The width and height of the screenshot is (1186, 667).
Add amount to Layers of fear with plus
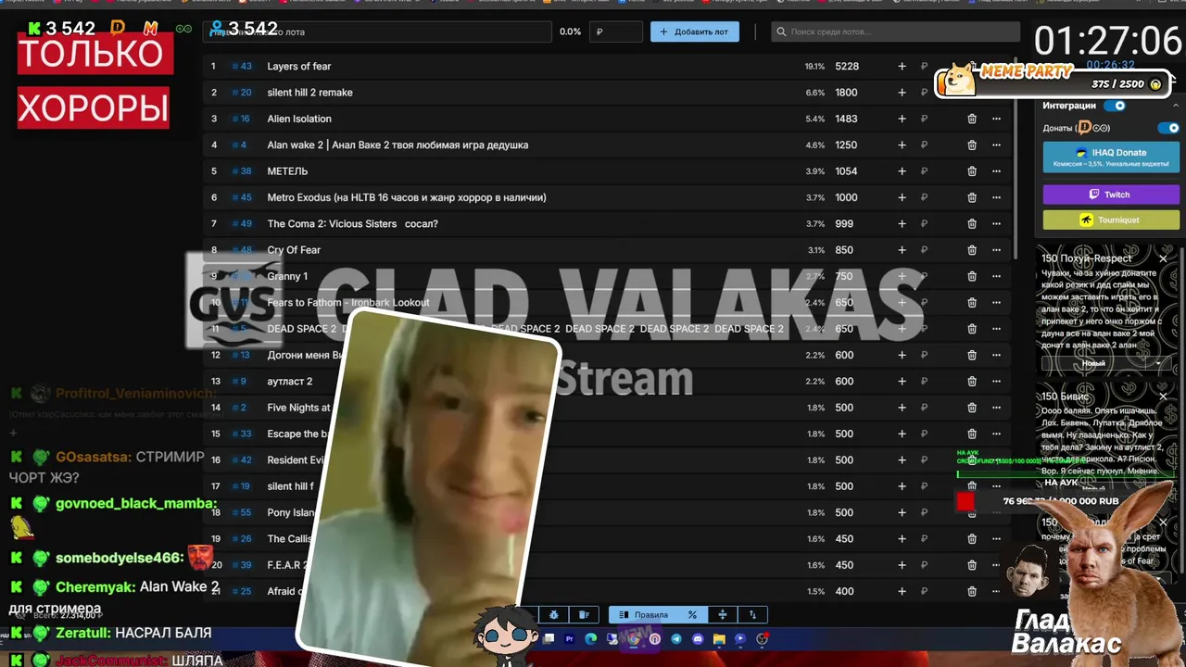coord(902,66)
